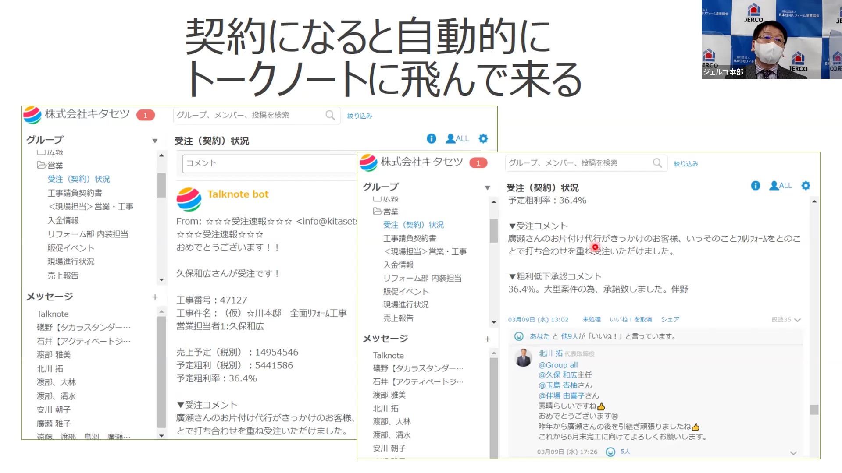Open comment options chevron under 北川 拓 comment
Viewport: 842px width, 473px height.
click(x=793, y=453)
